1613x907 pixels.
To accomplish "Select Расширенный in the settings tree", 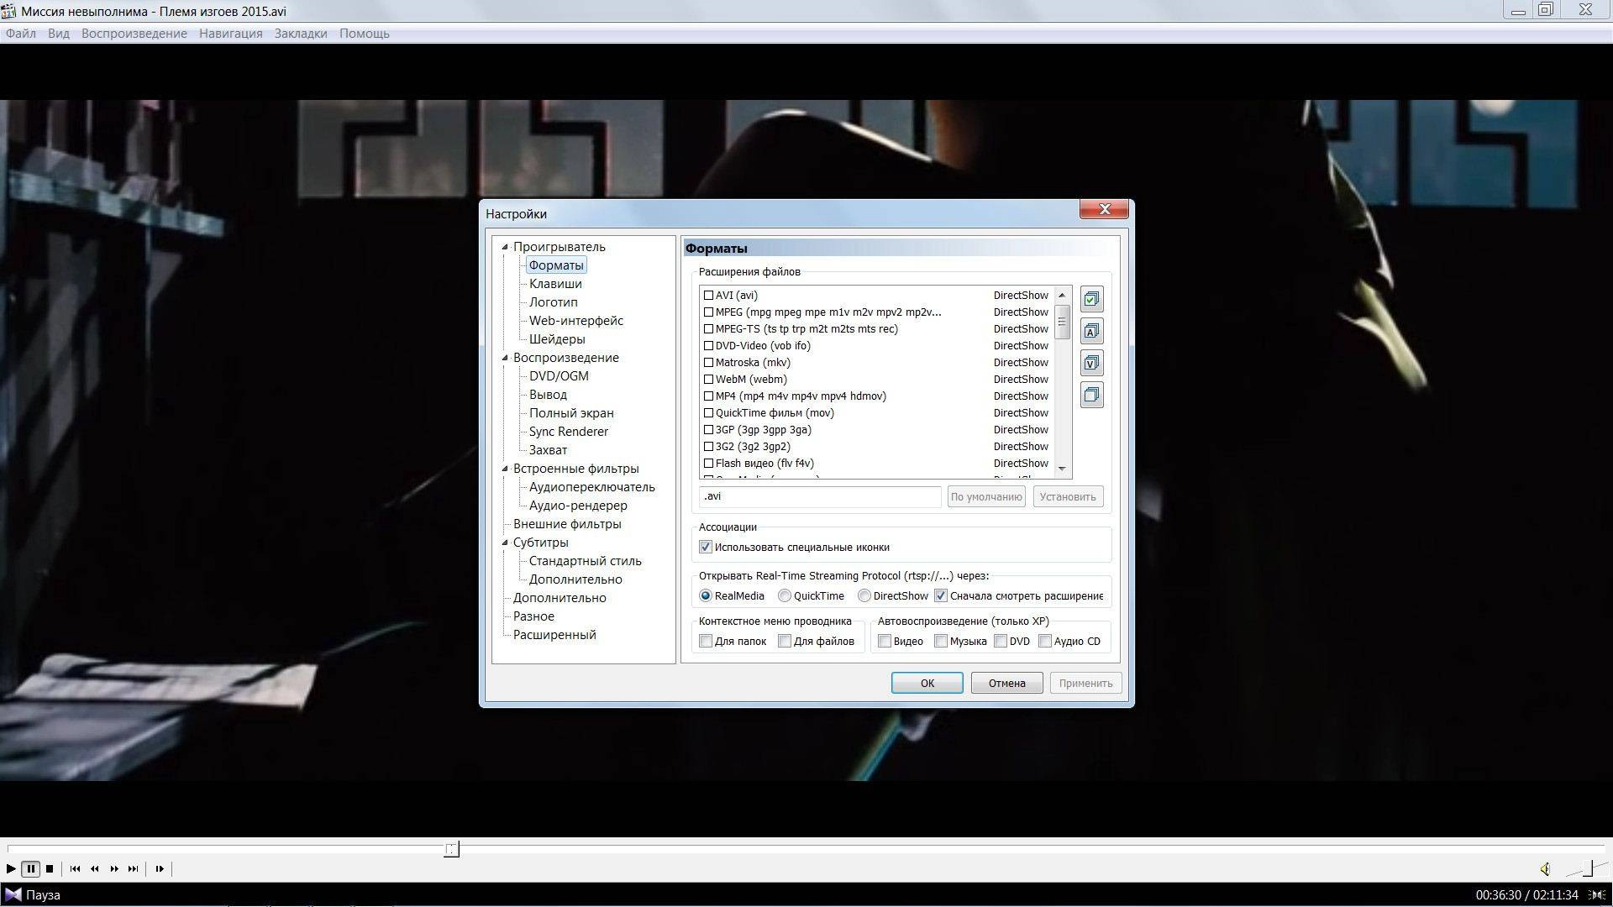I will pos(554,635).
